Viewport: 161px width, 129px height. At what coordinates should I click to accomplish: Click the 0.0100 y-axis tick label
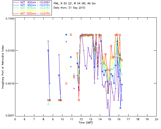[x=10, y=51]
